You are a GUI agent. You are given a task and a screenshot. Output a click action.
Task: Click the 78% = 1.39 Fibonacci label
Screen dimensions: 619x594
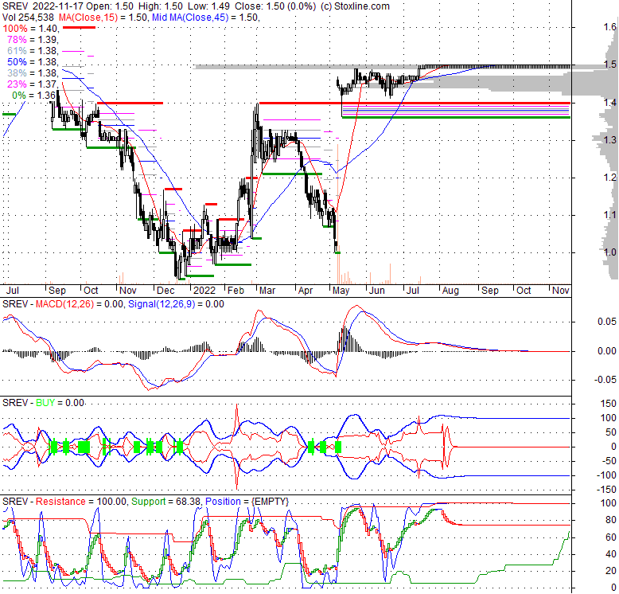click(x=33, y=40)
